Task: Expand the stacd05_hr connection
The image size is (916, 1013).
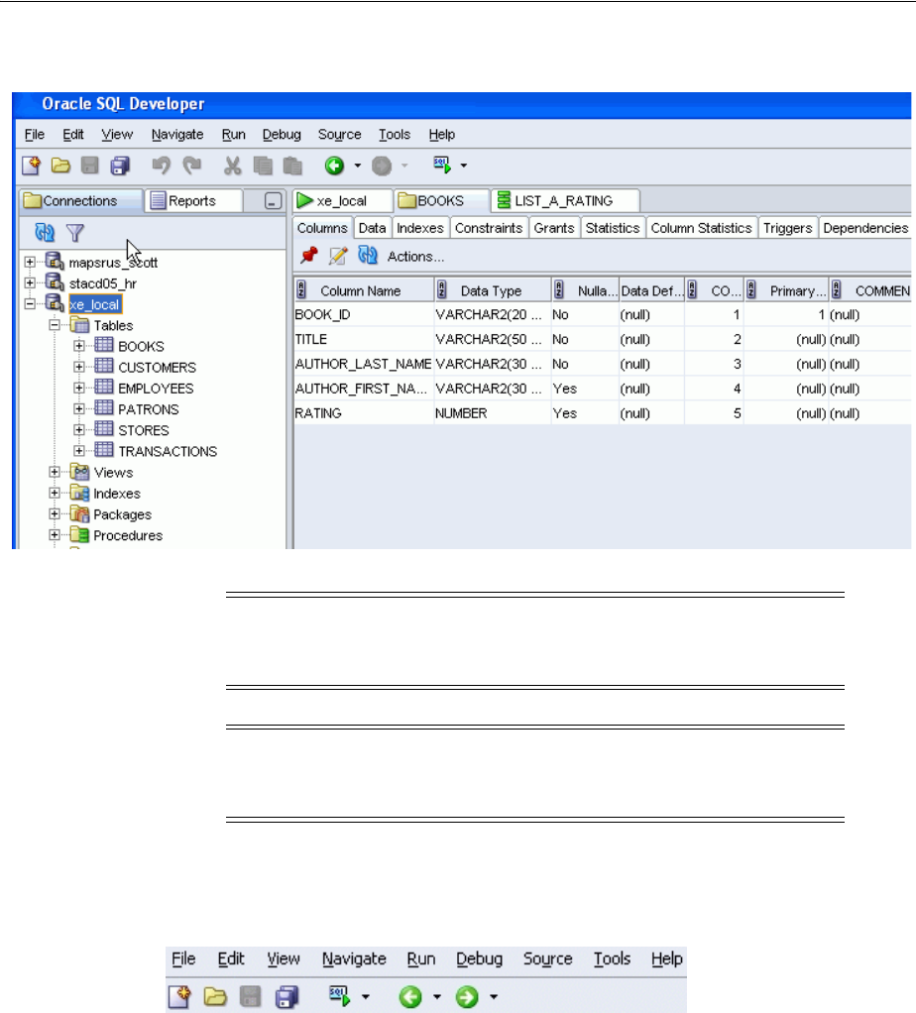Action: 30,282
